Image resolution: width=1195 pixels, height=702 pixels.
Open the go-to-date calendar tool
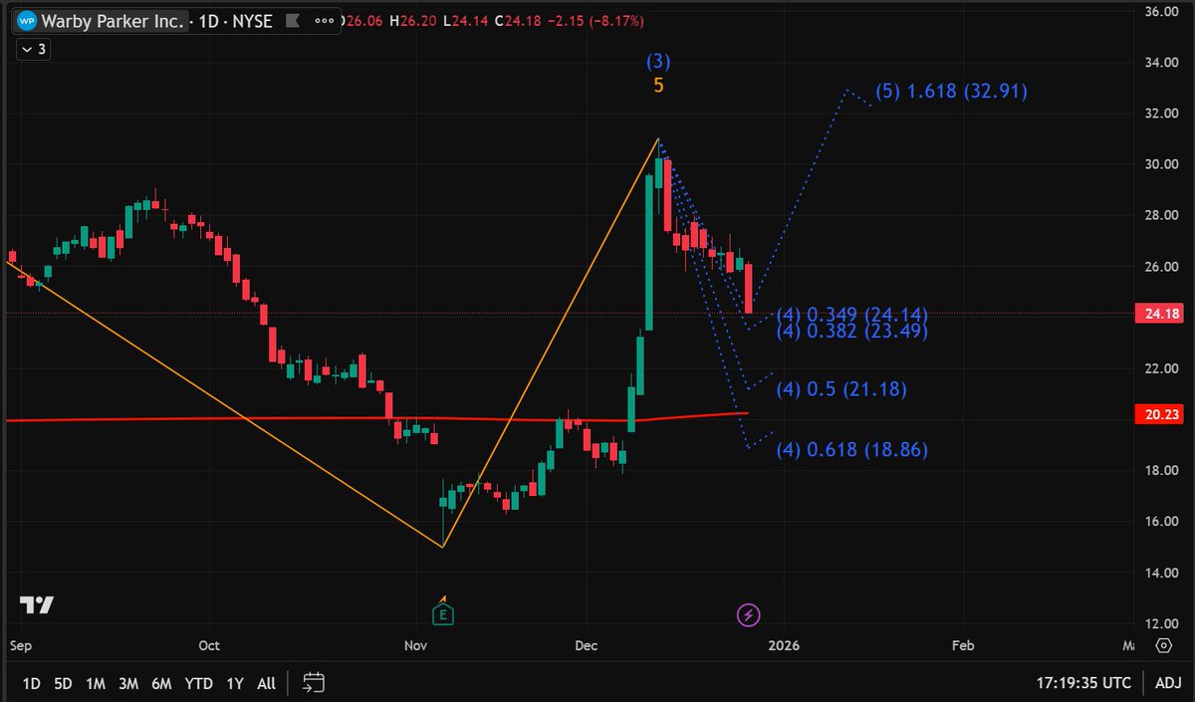314,683
